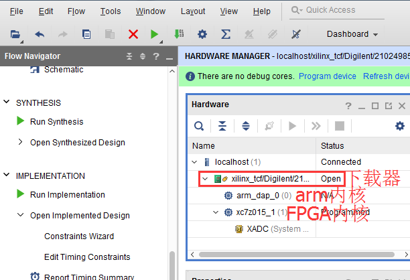The width and height of the screenshot is (410, 280).
Task: Click the search icon in Hardware panel
Action: point(199,126)
